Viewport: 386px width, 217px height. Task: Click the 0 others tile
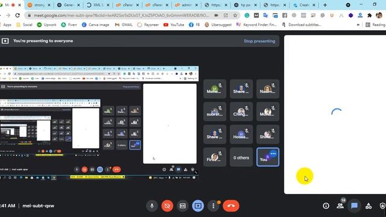(241, 157)
